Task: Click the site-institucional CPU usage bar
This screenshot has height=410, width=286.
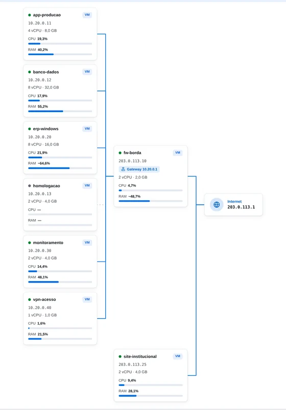Action: [x=151, y=385]
